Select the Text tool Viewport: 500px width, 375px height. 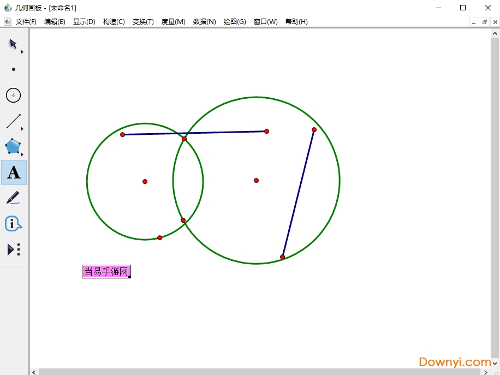14,172
